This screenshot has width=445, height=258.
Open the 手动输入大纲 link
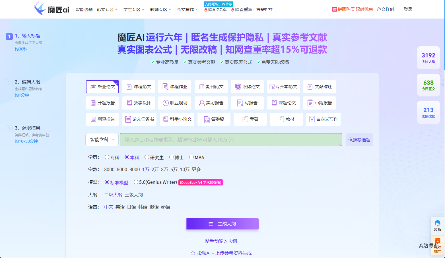(x=221, y=241)
